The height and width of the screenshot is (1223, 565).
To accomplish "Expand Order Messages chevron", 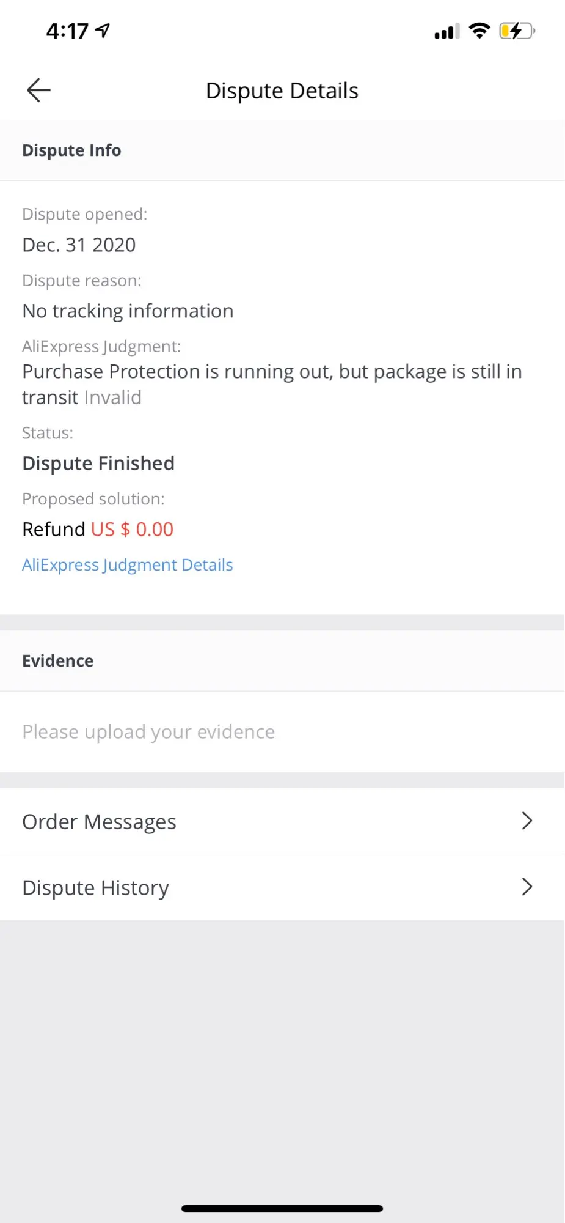I will (x=527, y=821).
